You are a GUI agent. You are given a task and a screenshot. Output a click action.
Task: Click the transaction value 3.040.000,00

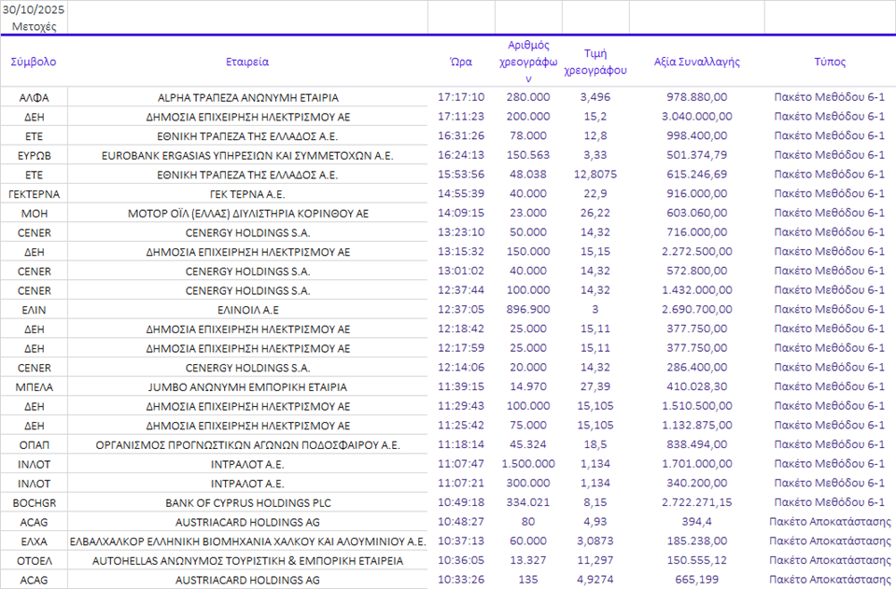[696, 117]
